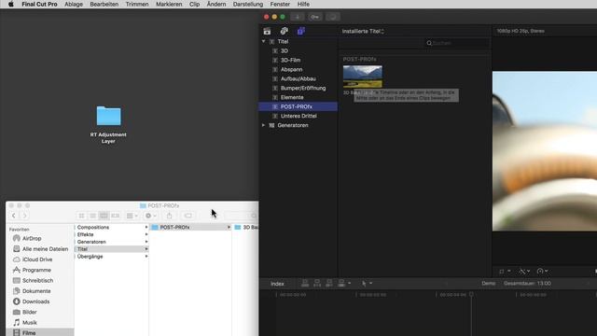Open the Ablage menu
The width and height of the screenshot is (597, 336).
tap(74, 4)
